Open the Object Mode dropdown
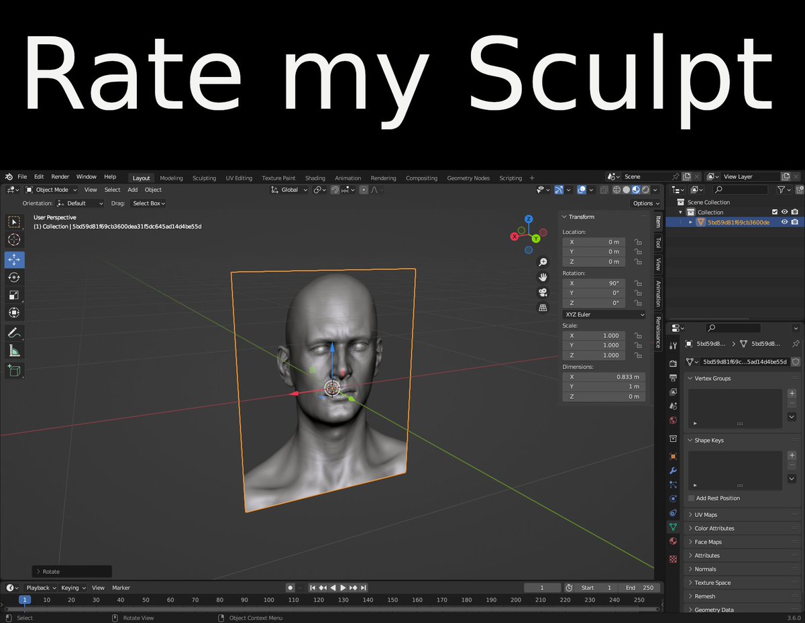This screenshot has height=623, width=805. (x=52, y=190)
